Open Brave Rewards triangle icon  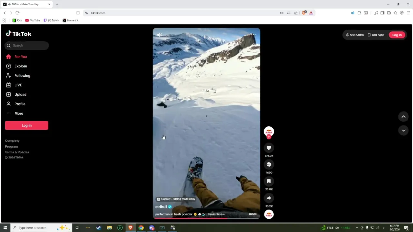click(x=311, y=13)
